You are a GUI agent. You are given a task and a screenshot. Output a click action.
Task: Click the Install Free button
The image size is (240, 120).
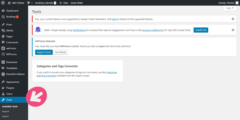click(201, 30)
